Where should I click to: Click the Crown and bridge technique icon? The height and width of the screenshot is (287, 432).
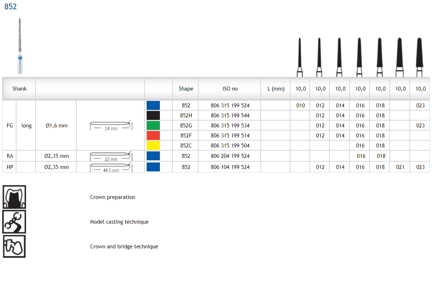tap(14, 246)
